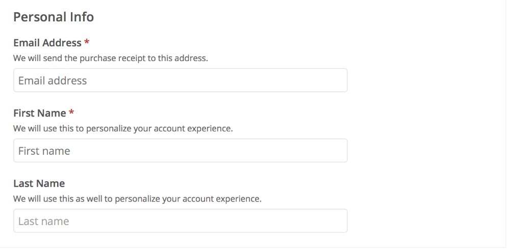The width and height of the screenshot is (510, 251).
Task: Click the Email Address field label
Action: coord(47,43)
